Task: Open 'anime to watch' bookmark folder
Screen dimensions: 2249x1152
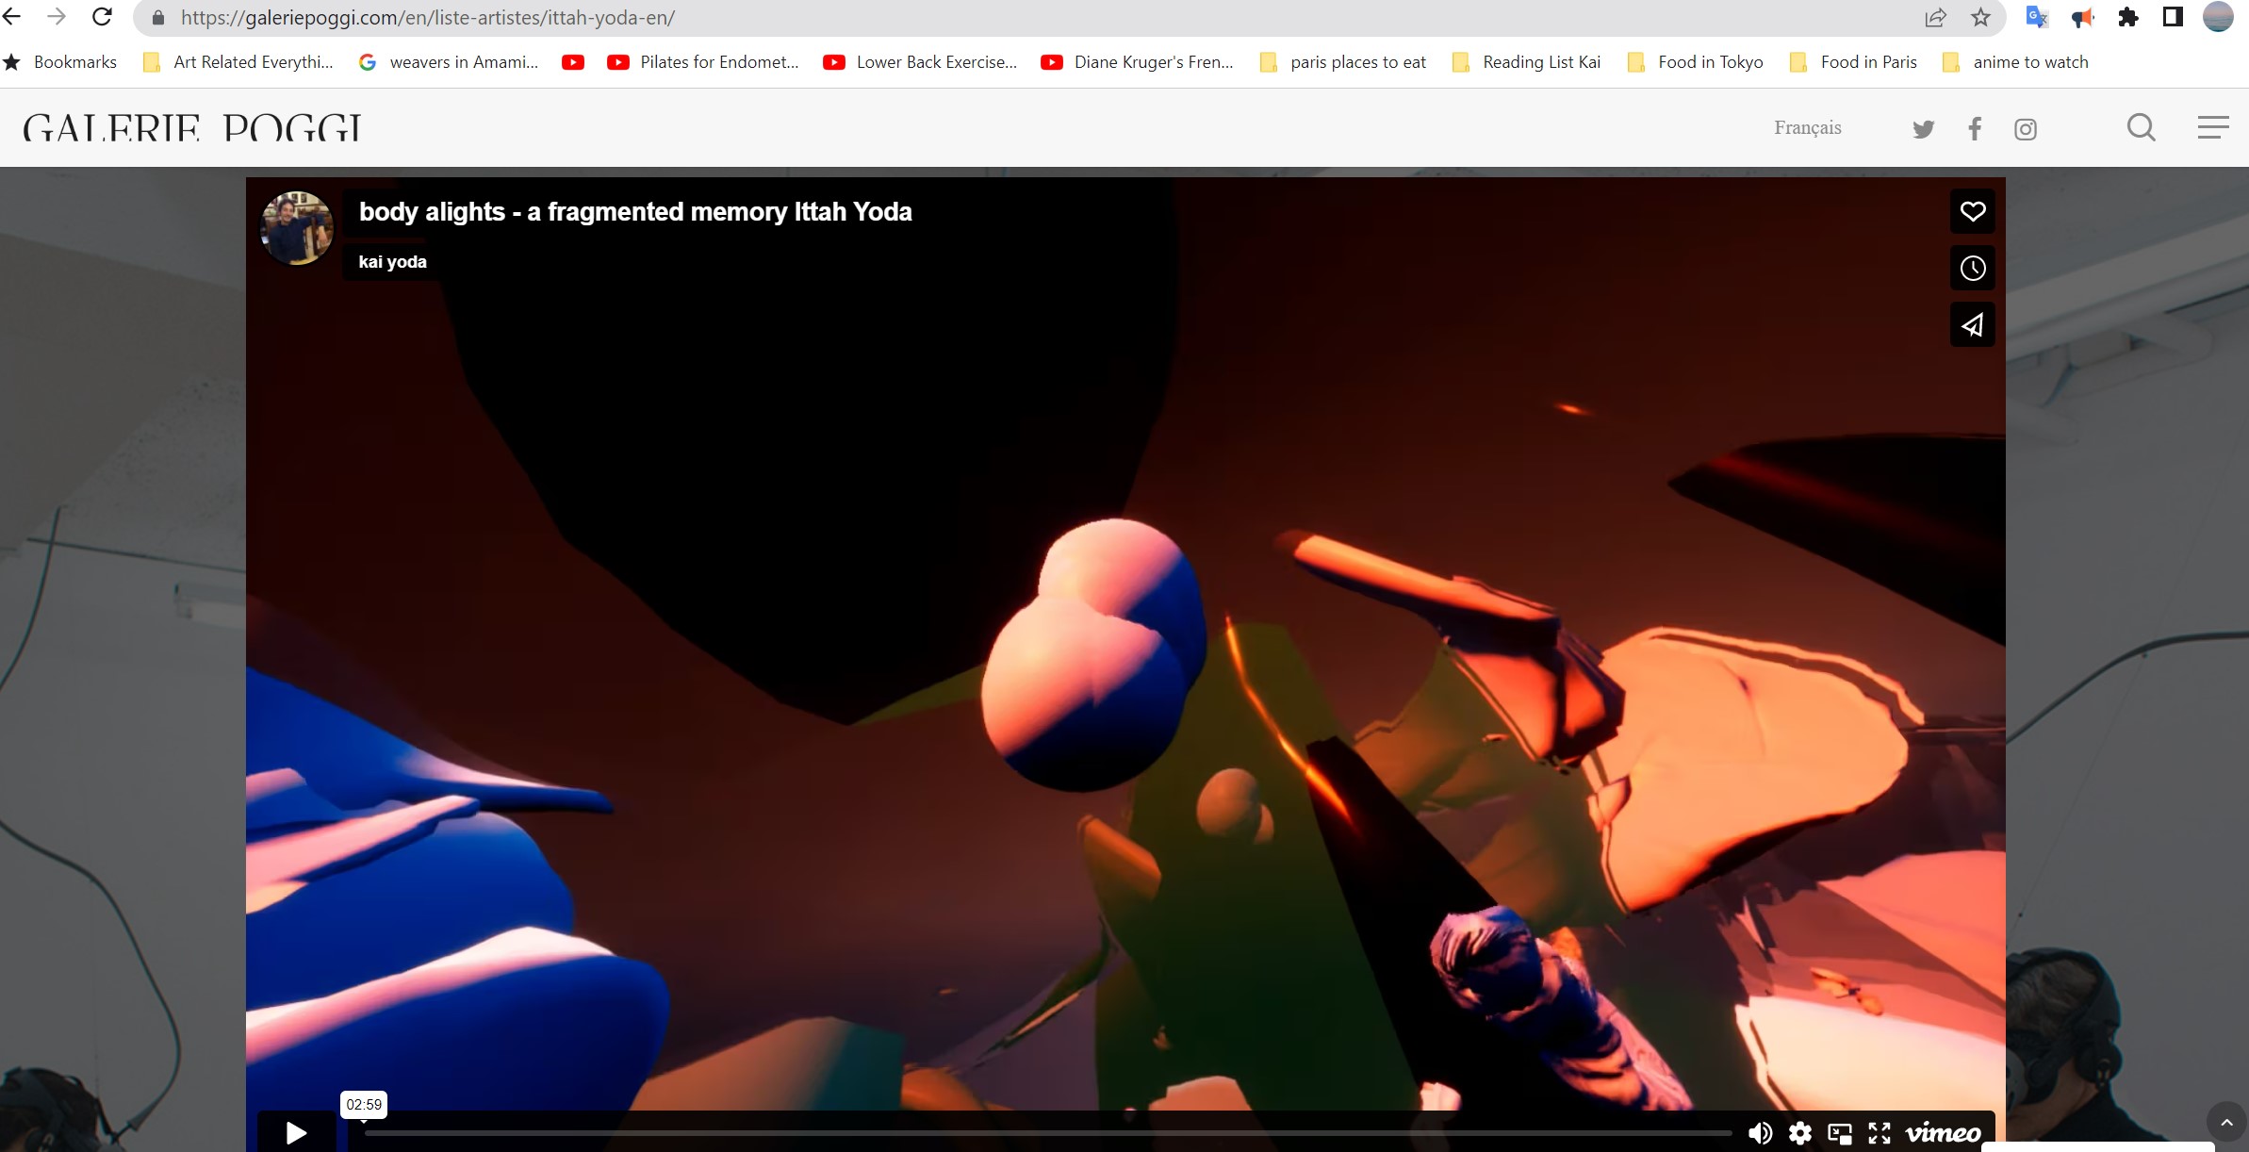Action: click(x=2016, y=62)
